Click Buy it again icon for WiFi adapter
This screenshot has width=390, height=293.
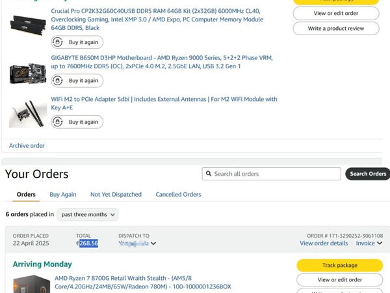[x=60, y=122]
